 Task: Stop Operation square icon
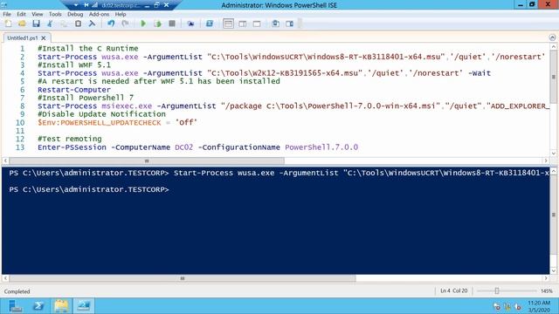172,24
